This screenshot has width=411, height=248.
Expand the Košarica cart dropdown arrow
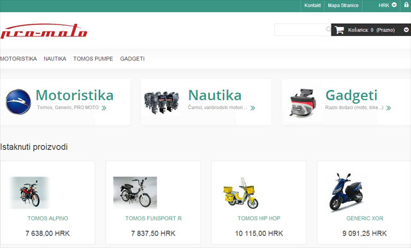click(x=406, y=30)
